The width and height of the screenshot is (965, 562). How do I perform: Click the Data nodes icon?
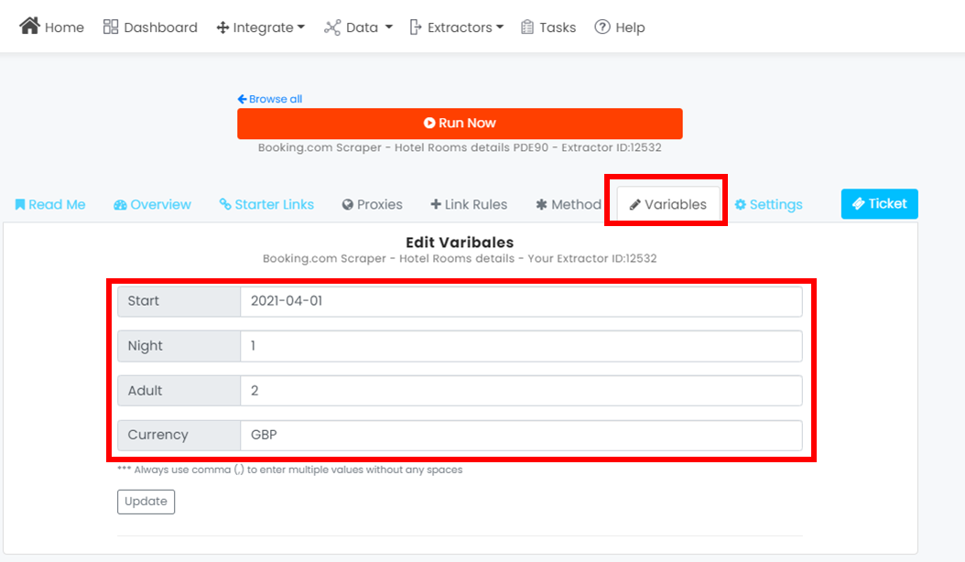click(x=332, y=27)
